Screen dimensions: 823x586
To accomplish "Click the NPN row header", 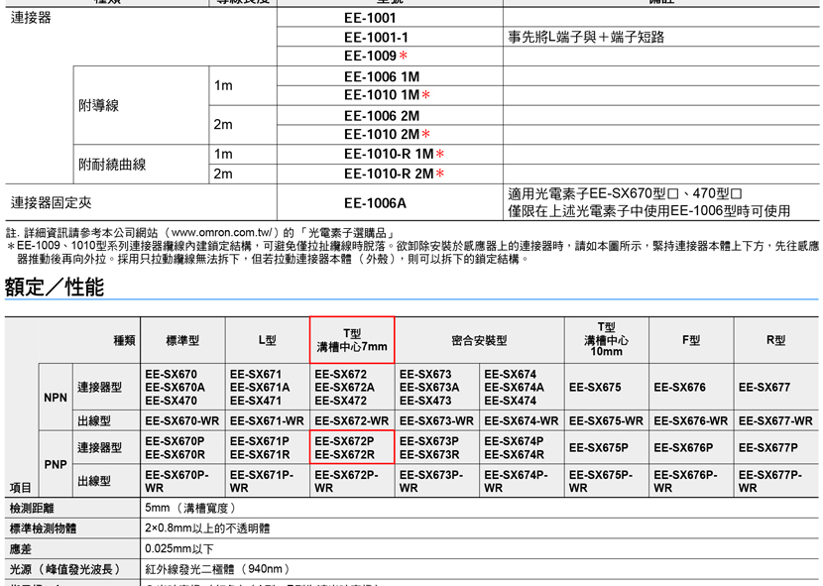I will (x=56, y=398).
